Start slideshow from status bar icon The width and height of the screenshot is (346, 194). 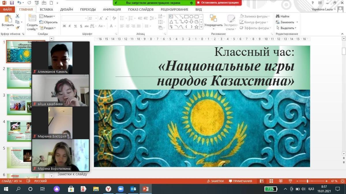tap(290, 181)
